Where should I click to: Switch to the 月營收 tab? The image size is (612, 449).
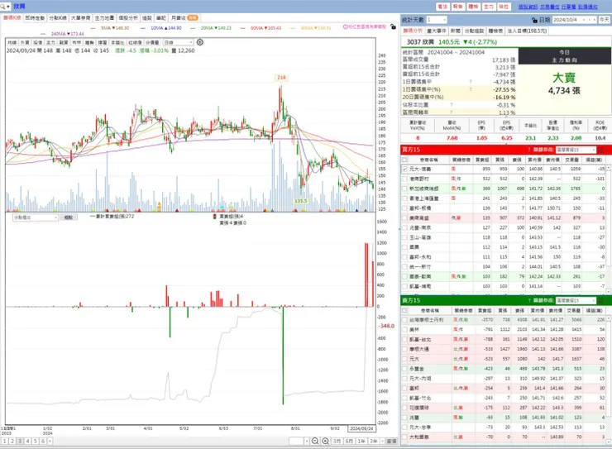pos(184,18)
